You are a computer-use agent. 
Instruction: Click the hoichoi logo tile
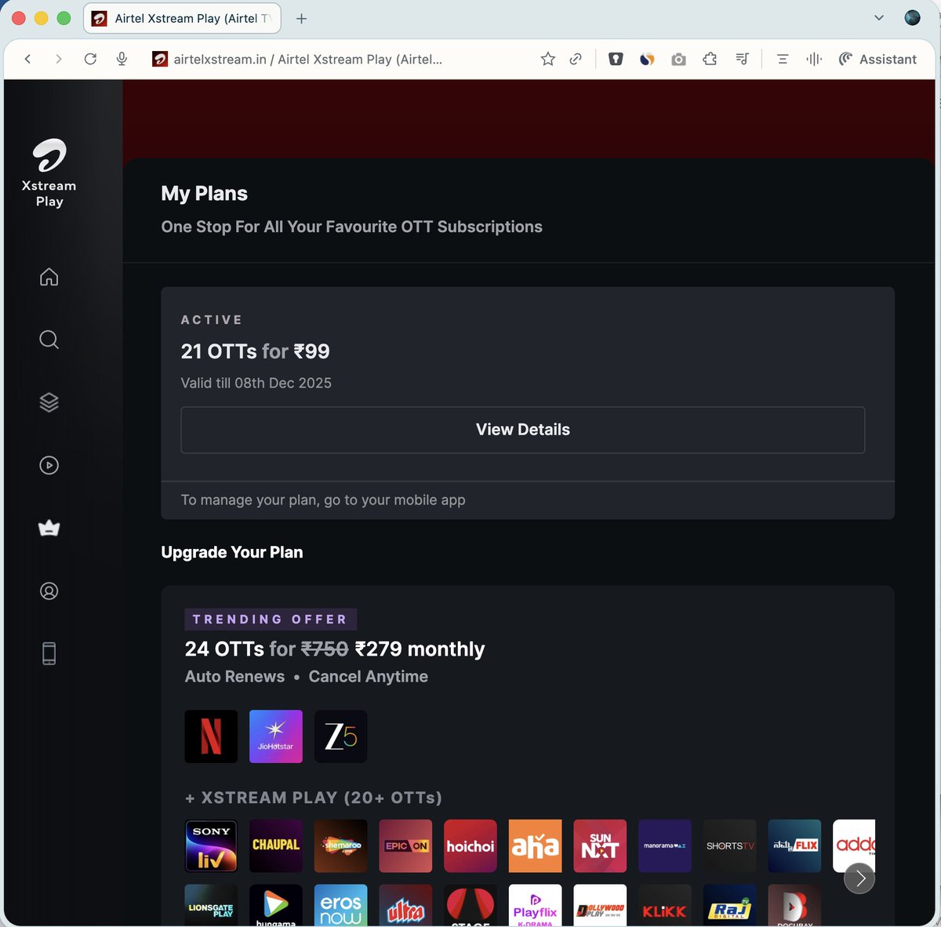470,846
